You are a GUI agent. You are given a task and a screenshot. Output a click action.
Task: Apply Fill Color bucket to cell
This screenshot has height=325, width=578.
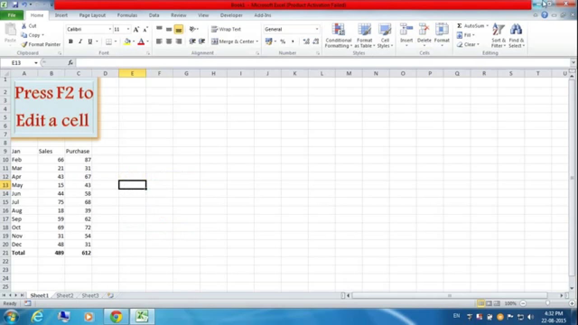coord(127,42)
